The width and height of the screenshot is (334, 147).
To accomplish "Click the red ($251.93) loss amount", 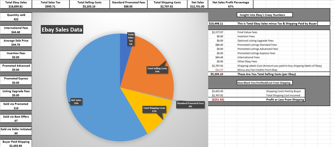I will [218, 99].
